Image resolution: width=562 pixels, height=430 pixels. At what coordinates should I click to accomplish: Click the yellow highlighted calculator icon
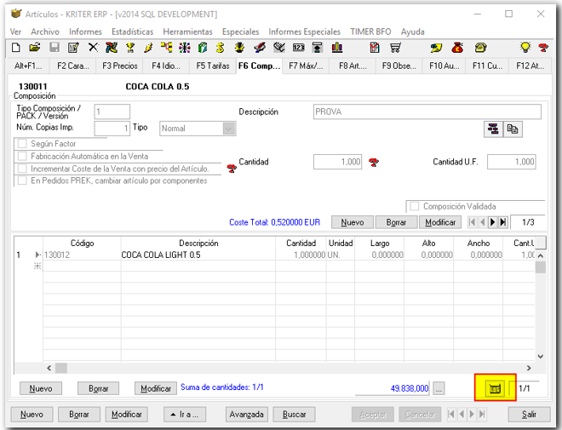[x=495, y=388]
